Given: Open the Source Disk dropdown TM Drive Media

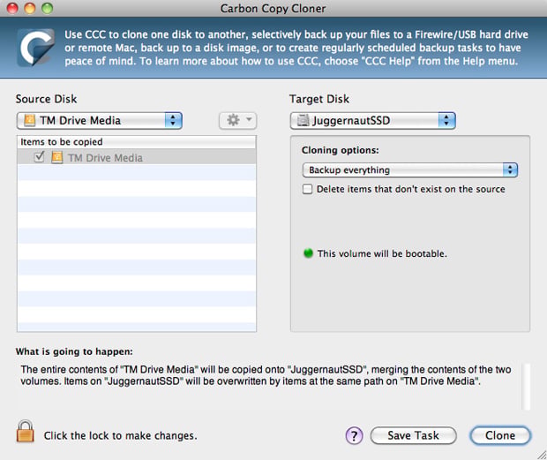Looking at the screenshot, I should [x=100, y=121].
